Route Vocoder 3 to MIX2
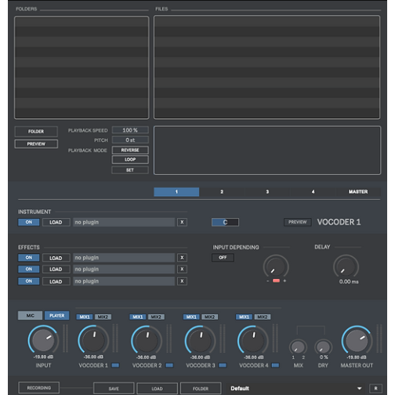 coord(210,317)
